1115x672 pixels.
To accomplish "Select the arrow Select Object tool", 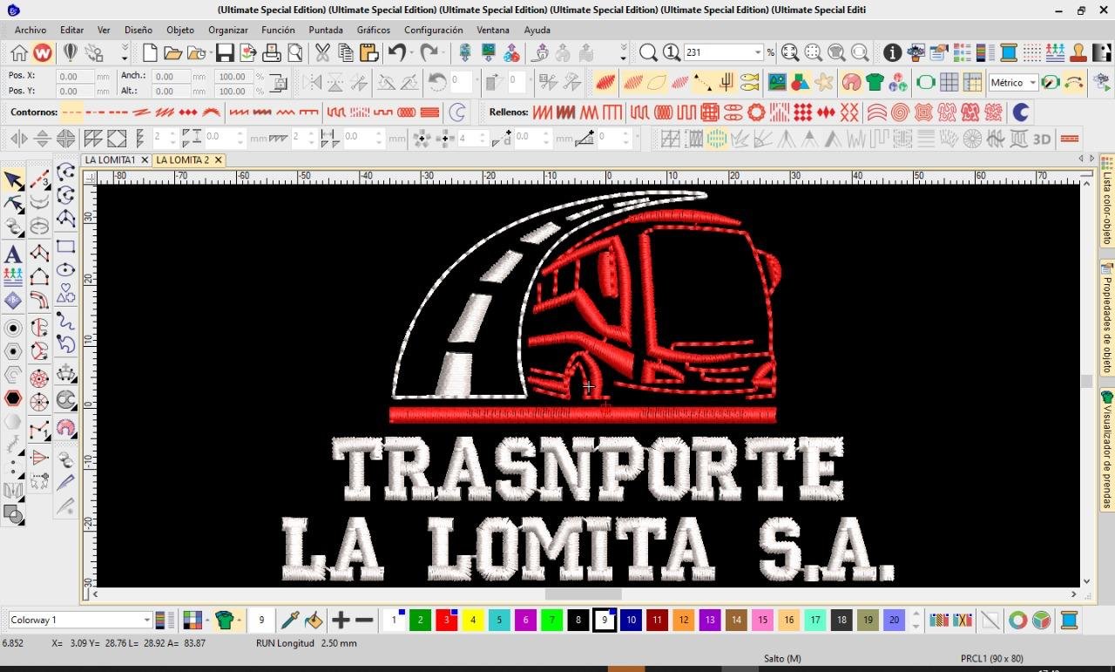I will 13,180.
